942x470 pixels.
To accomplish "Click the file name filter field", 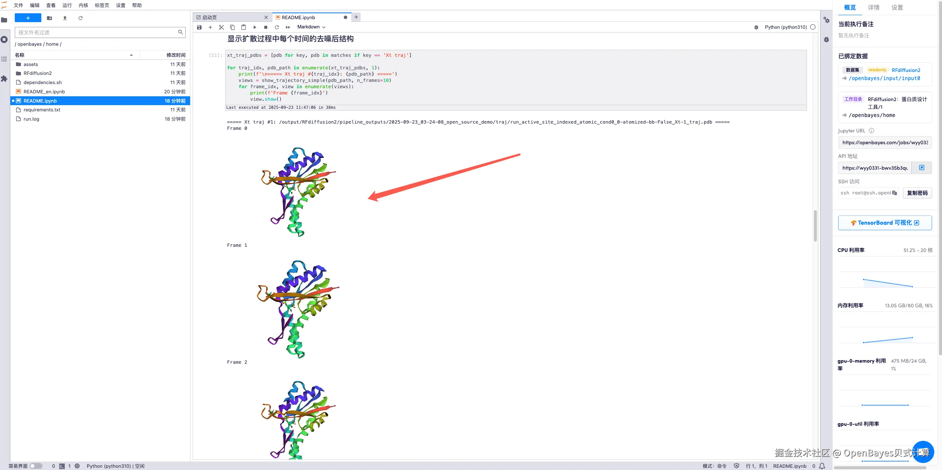I will [x=97, y=32].
